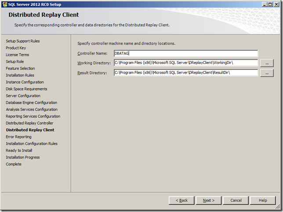This screenshot has height=212, width=283.
Task: Focus the Controller Name input field
Action: pos(186,53)
